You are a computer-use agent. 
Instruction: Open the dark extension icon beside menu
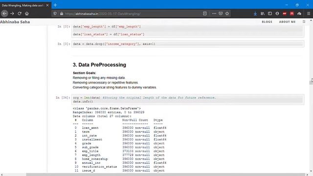point(299,14)
